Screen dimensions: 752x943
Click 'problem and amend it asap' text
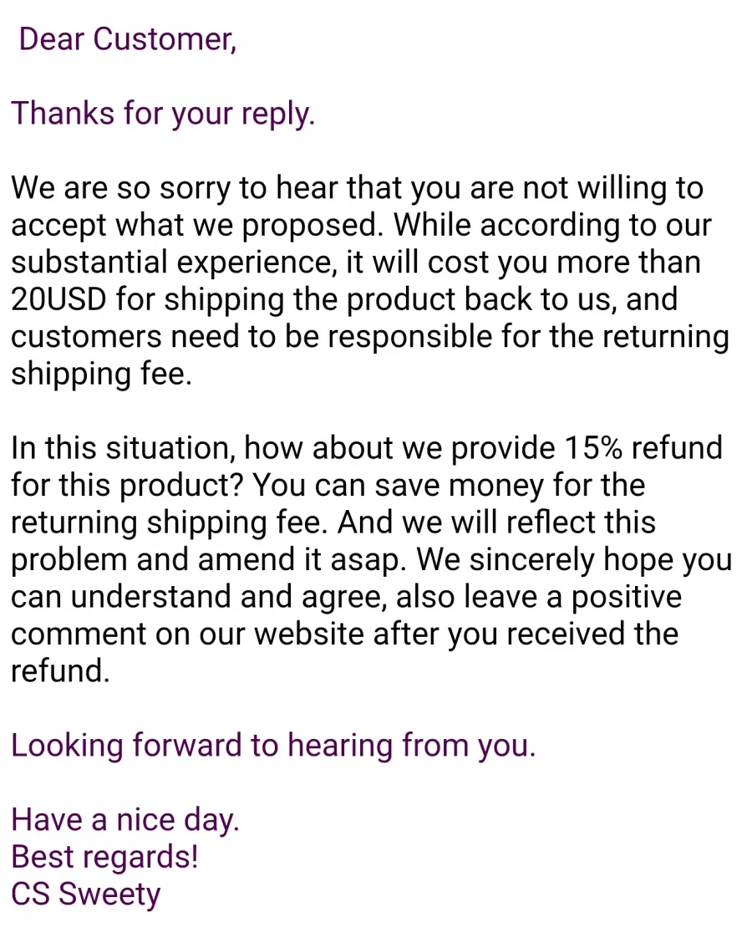pos(206,560)
